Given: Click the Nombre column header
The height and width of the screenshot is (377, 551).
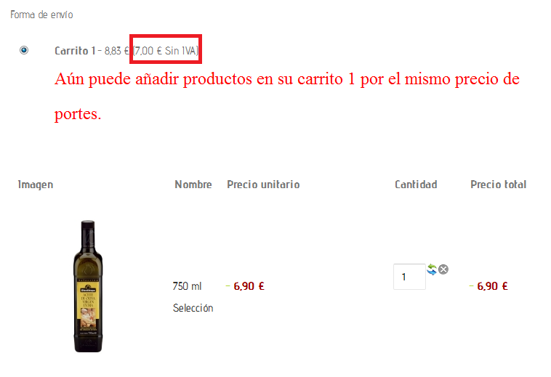Looking at the screenshot, I should point(193,185).
